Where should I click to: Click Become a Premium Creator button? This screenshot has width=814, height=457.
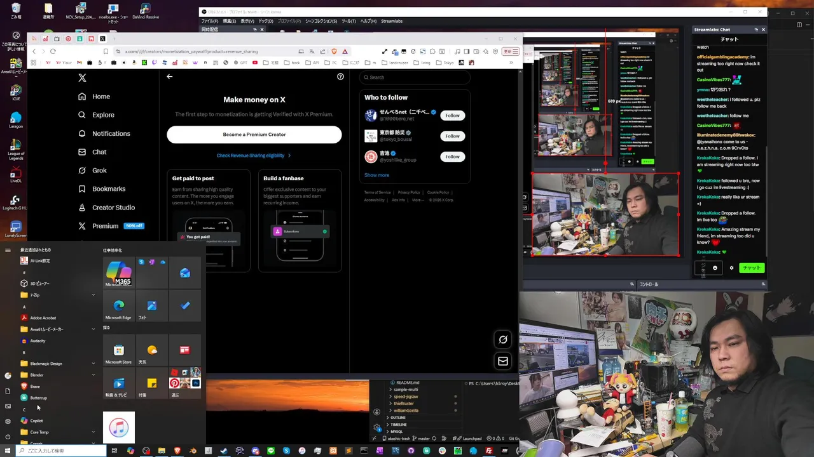coord(254,135)
